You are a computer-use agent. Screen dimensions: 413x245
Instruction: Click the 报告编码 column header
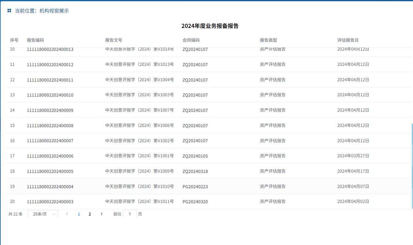pyautogui.click(x=35, y=40)
